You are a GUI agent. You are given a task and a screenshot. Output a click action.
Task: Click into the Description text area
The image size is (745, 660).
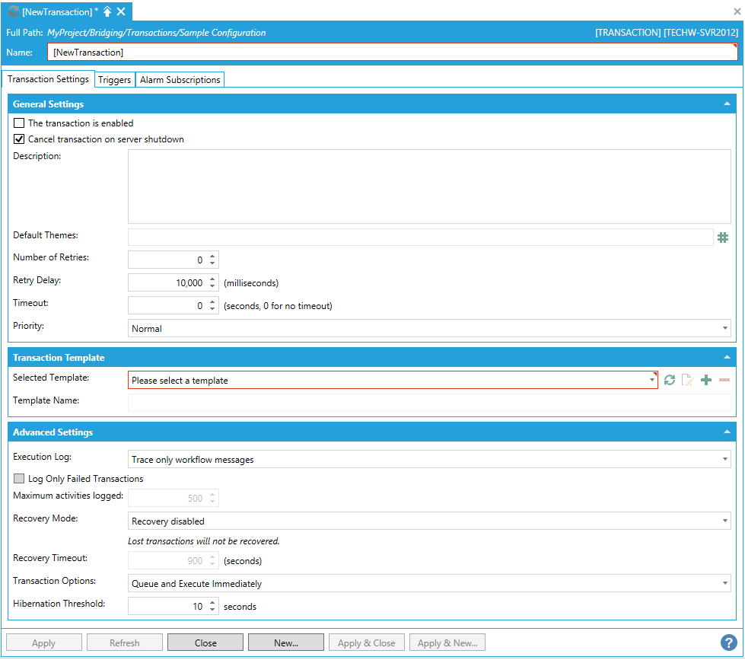click(429, 187)
